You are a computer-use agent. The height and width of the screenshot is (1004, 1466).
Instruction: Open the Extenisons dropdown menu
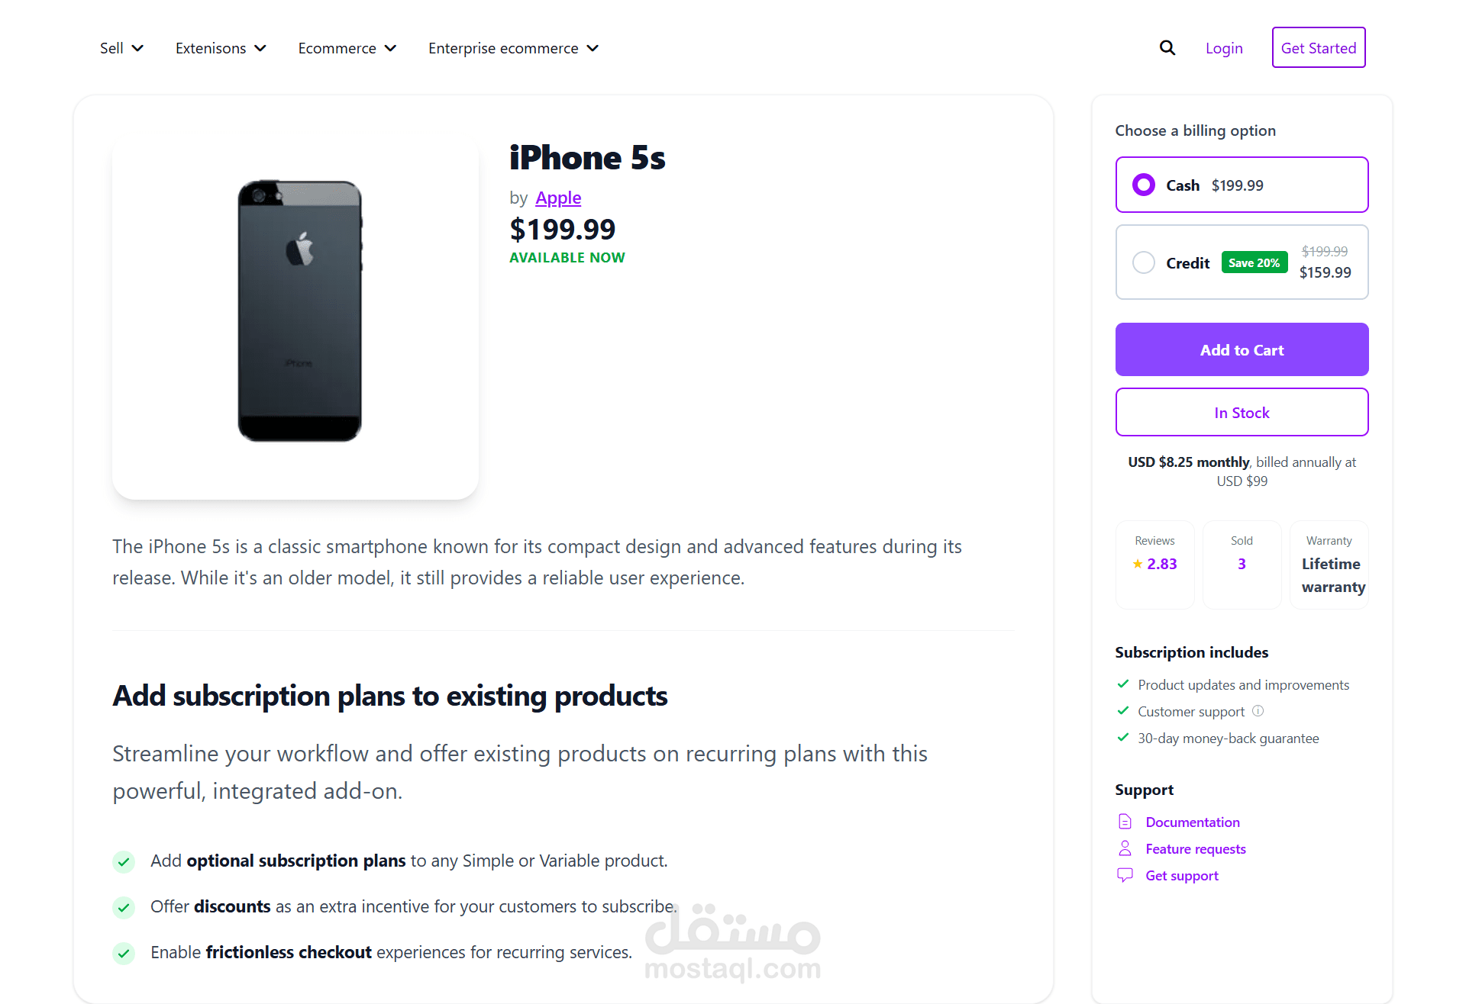click(221, 48)
